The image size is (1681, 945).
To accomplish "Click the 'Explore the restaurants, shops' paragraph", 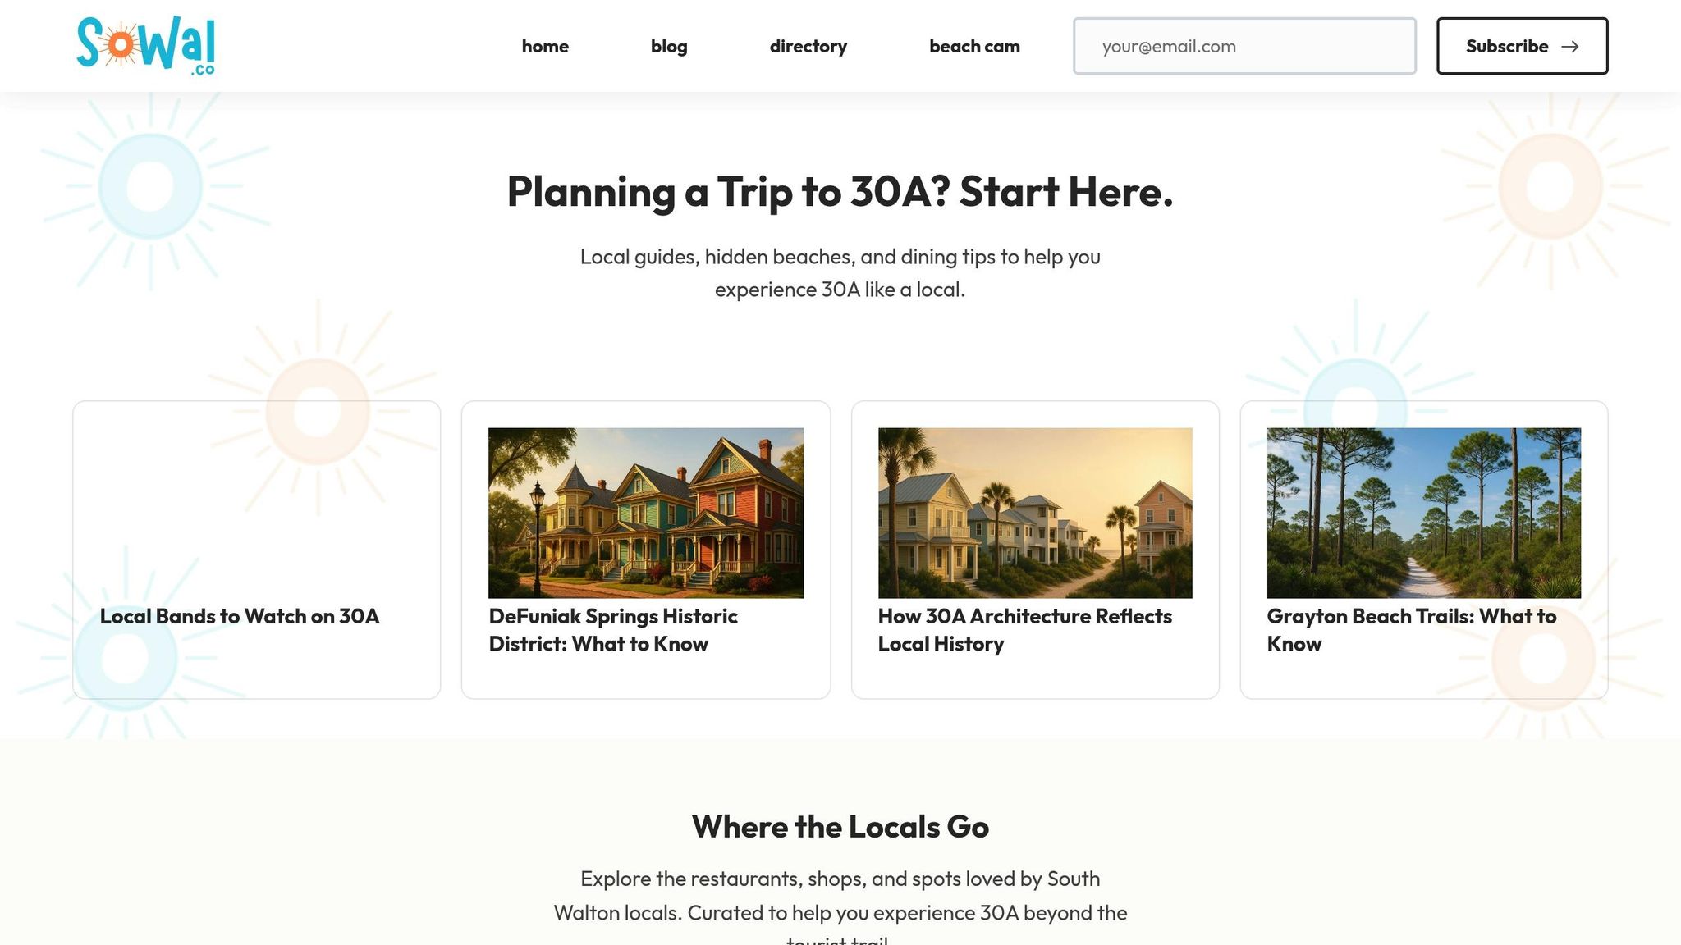I will (x=840, y=896).
